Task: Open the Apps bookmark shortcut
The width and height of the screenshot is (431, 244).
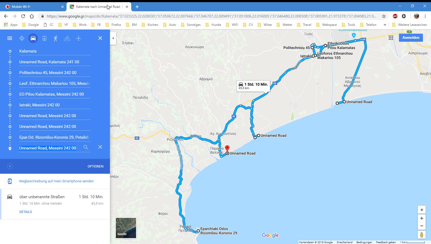Action: coord(11,25)
